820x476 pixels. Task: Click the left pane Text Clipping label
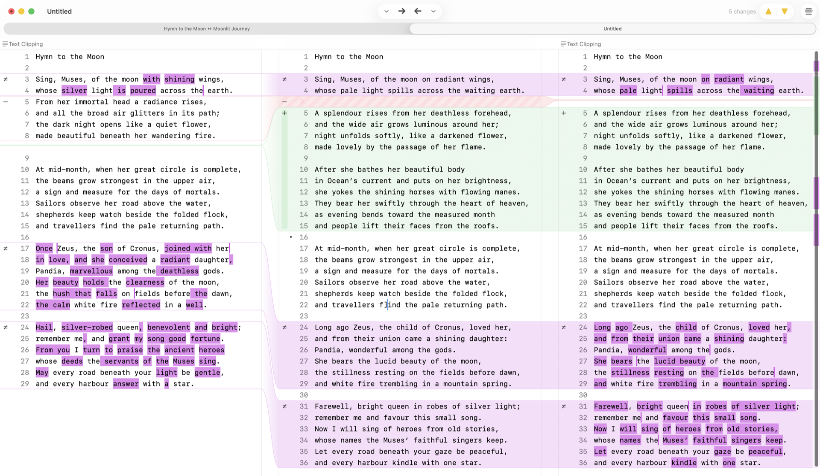click(26, 44)
